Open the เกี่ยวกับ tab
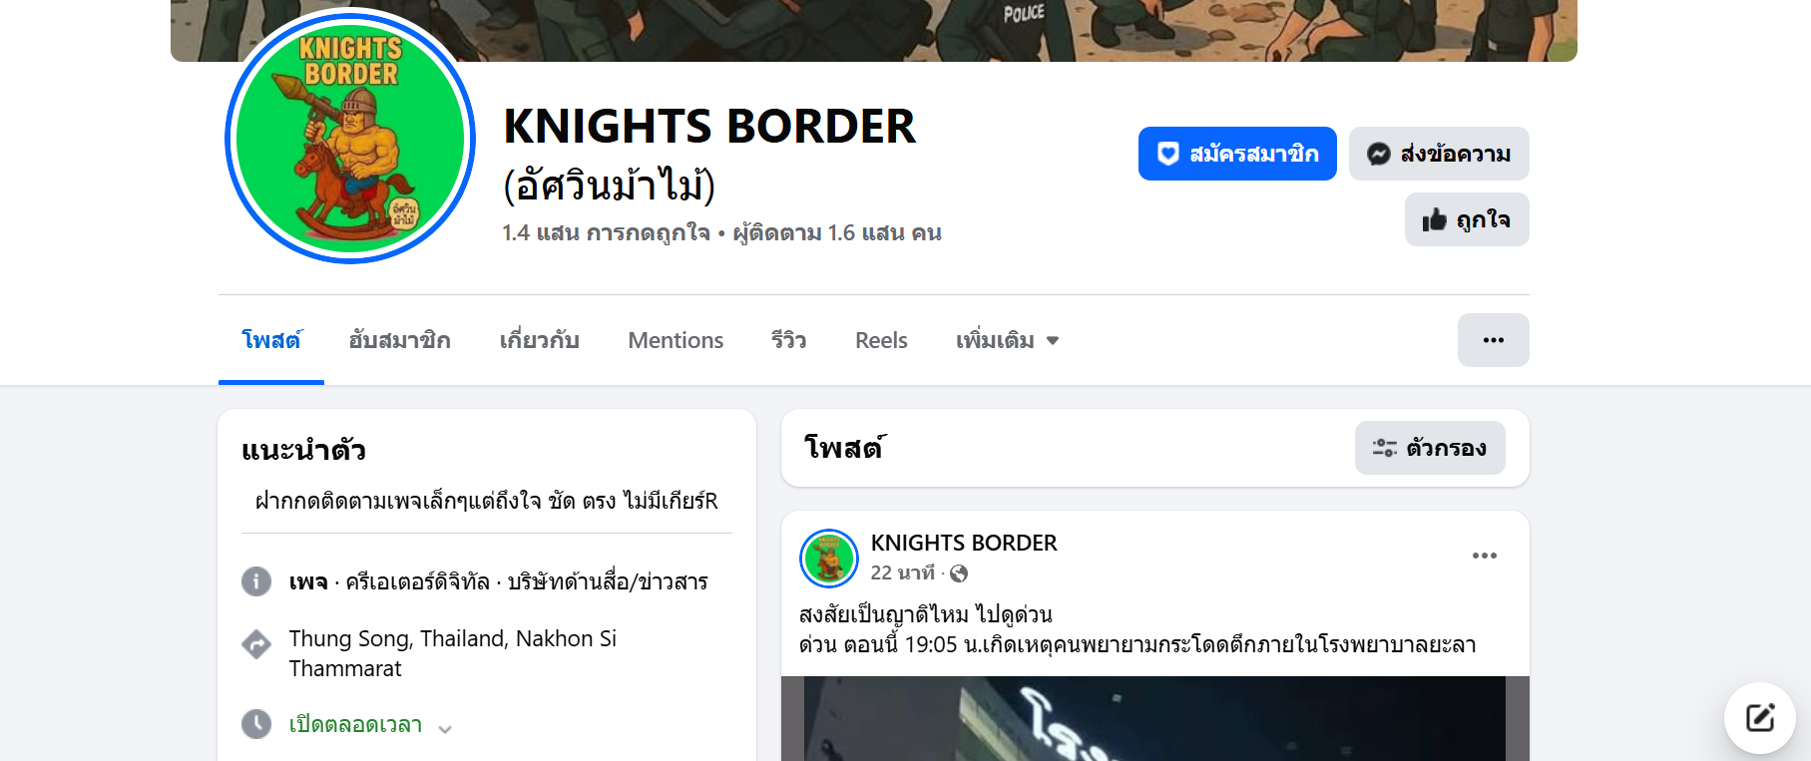Viewport: 1811px width, 761px height. [539, 340]
